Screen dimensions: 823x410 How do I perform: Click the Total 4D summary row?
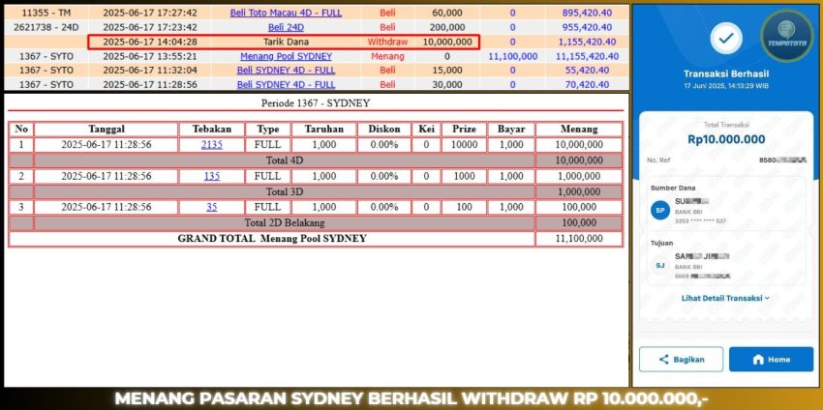pos(285,161)
